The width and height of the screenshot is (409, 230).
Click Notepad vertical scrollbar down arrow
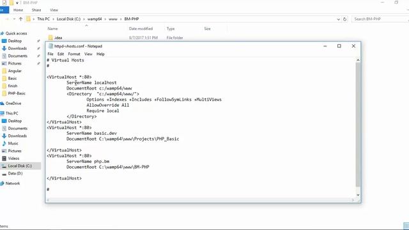358,195
